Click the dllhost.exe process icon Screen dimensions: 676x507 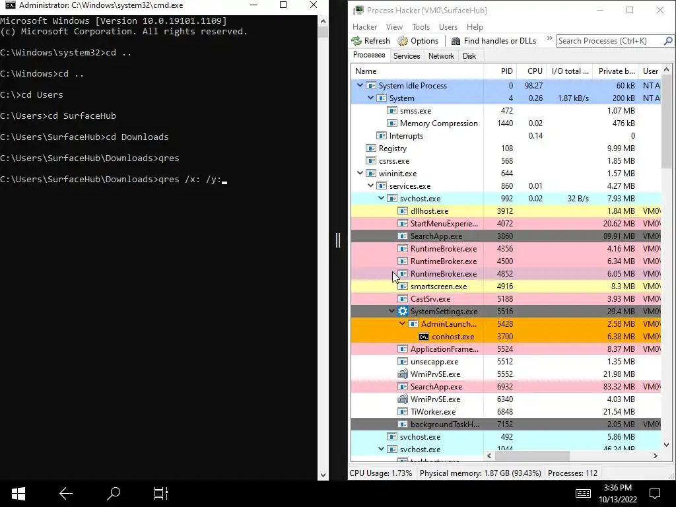coord(403,211)
